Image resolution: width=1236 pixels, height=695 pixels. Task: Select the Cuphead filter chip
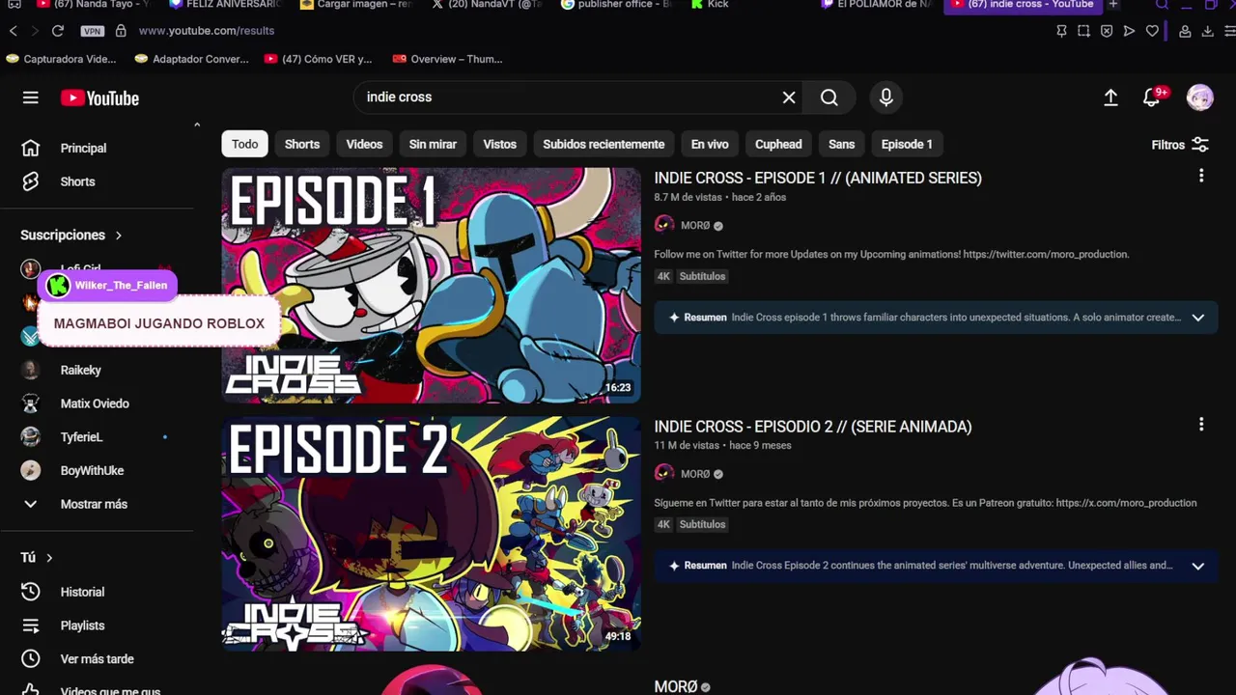pos(778,144)
